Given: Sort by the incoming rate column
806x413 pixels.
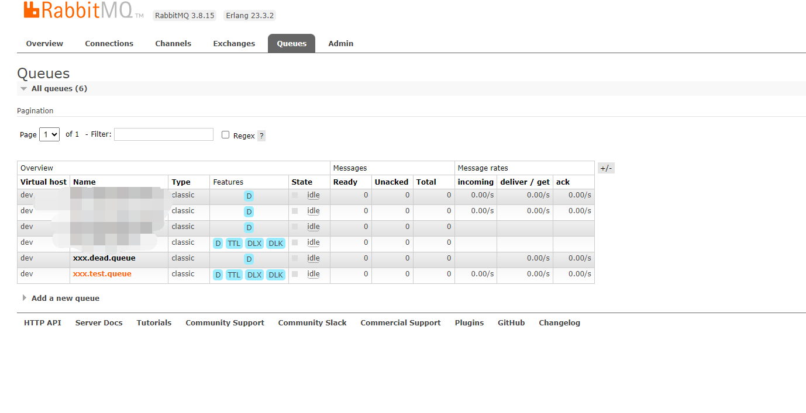Looking at the screenshot, I should point(476,182).
